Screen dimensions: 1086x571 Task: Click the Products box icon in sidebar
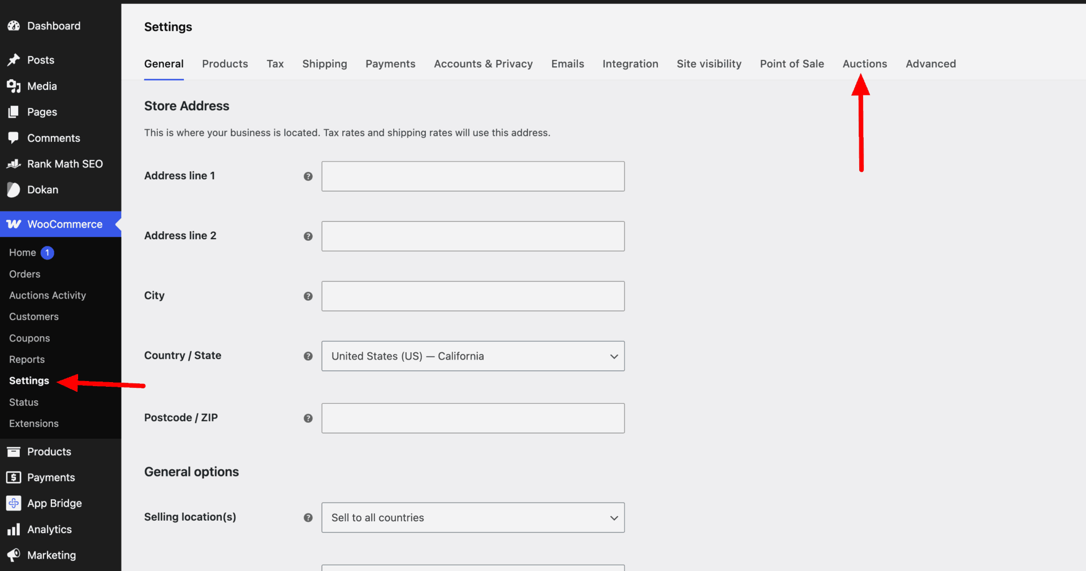tap(14, 452)
